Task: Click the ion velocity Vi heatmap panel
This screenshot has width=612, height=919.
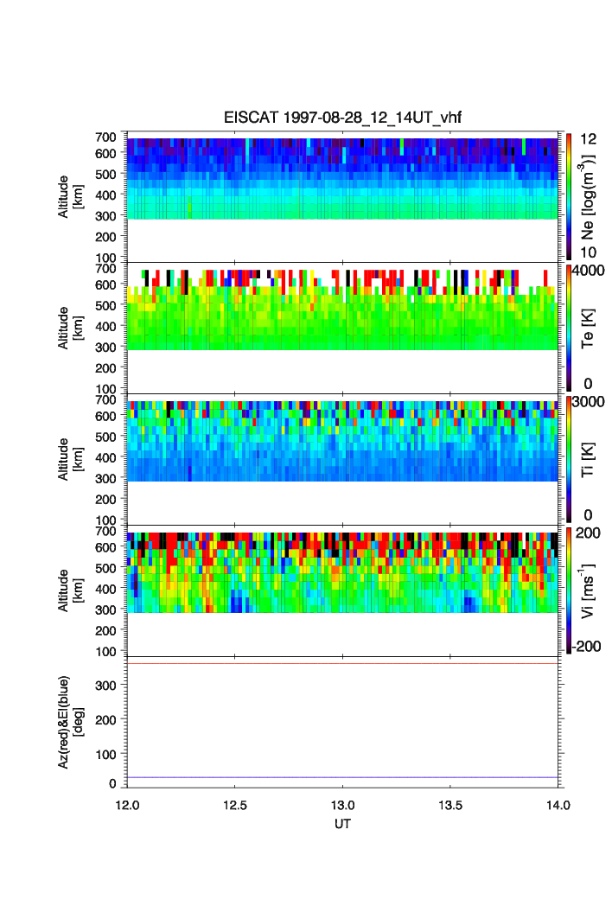Action: point(342,590)
